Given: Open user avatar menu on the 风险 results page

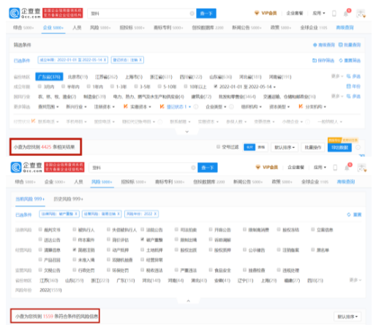Looking at the screenshot, I should 362,168.
